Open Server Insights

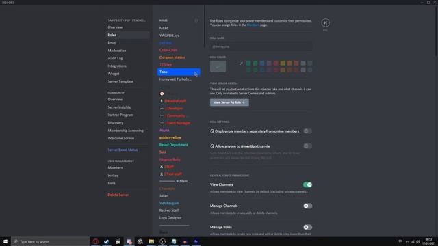(119, 107)
